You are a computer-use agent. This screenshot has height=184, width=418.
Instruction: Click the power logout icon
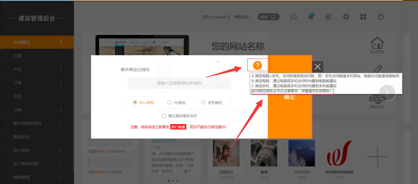tap(381, 17)
